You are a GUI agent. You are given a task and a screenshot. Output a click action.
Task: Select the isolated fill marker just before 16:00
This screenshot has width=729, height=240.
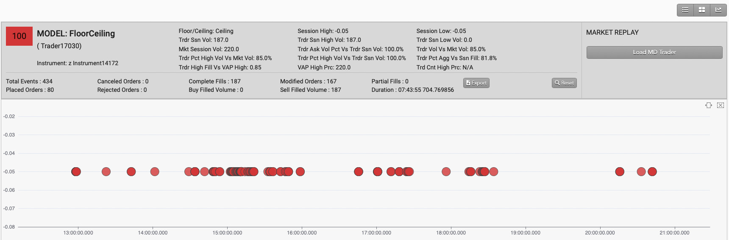click(300, 171)
